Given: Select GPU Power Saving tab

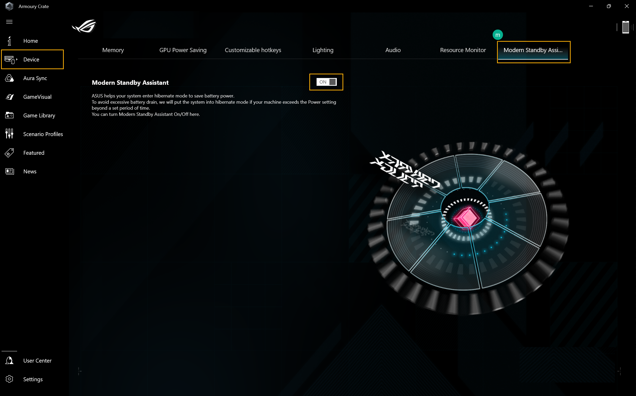Looking at the screenshot, I should pyautogui.click(x=183, y=50).
